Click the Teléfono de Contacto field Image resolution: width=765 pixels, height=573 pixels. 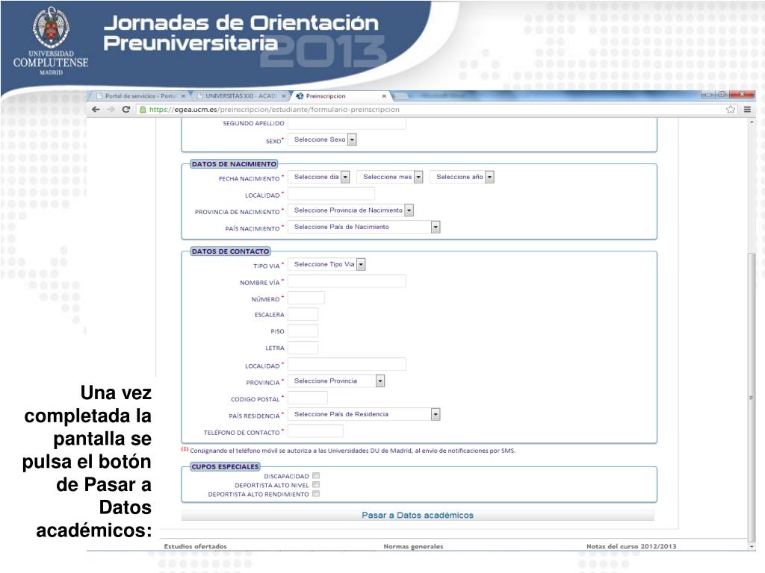click(316, 430)
